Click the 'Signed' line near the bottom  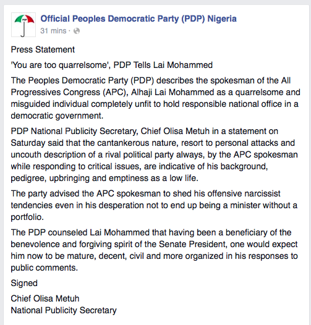click(24, 284)
